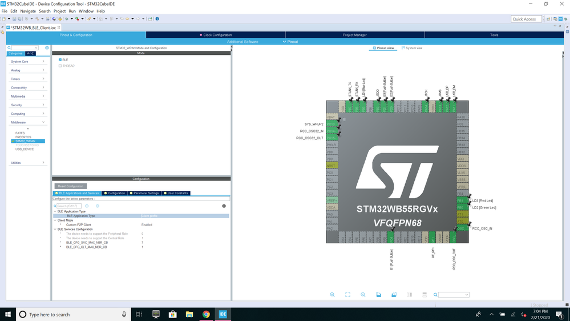
Task: Click the Reset Configuration button
Action: [x=71, y=186]
